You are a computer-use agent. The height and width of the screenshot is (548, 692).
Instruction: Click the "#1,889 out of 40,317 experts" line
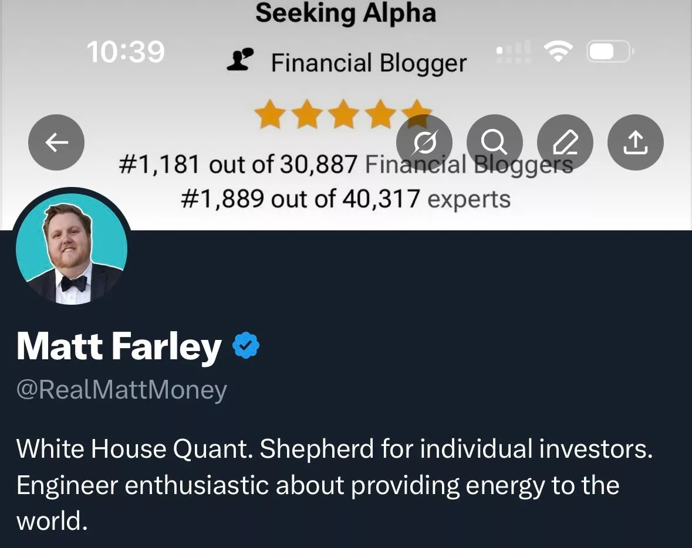click(346, 199)
